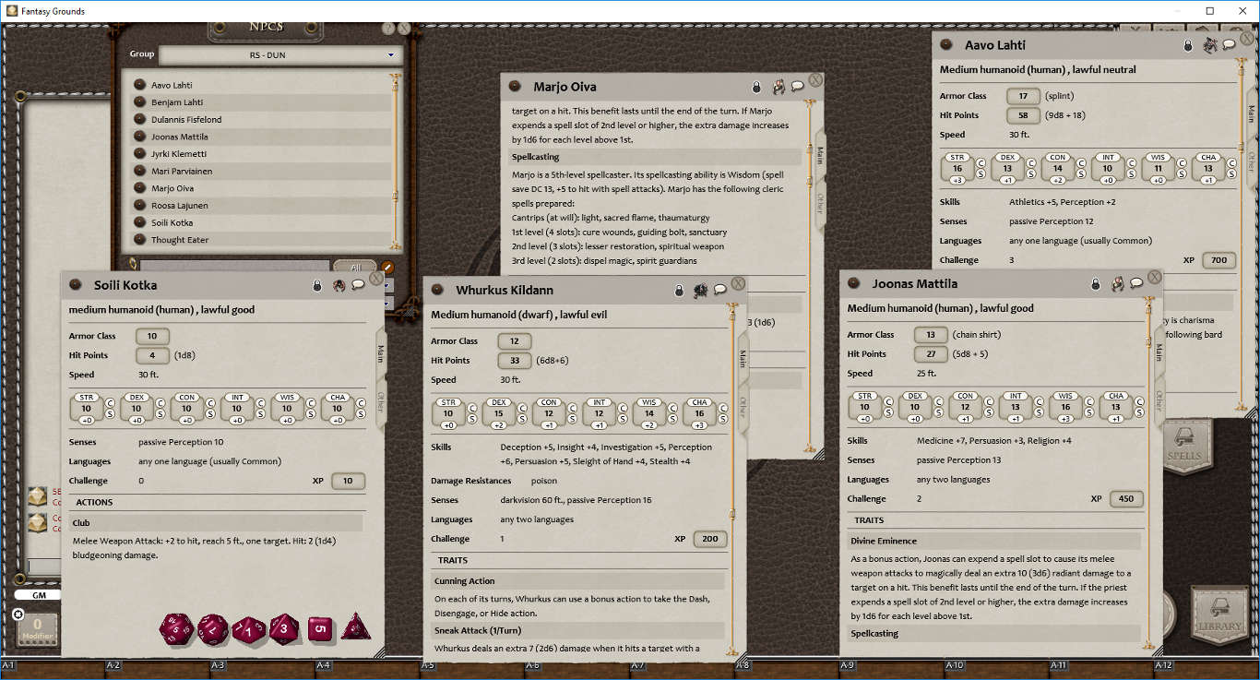The image size is (1260, 680).
Task: Roll the four-sided die (d4)
Action: click(357, 628)
